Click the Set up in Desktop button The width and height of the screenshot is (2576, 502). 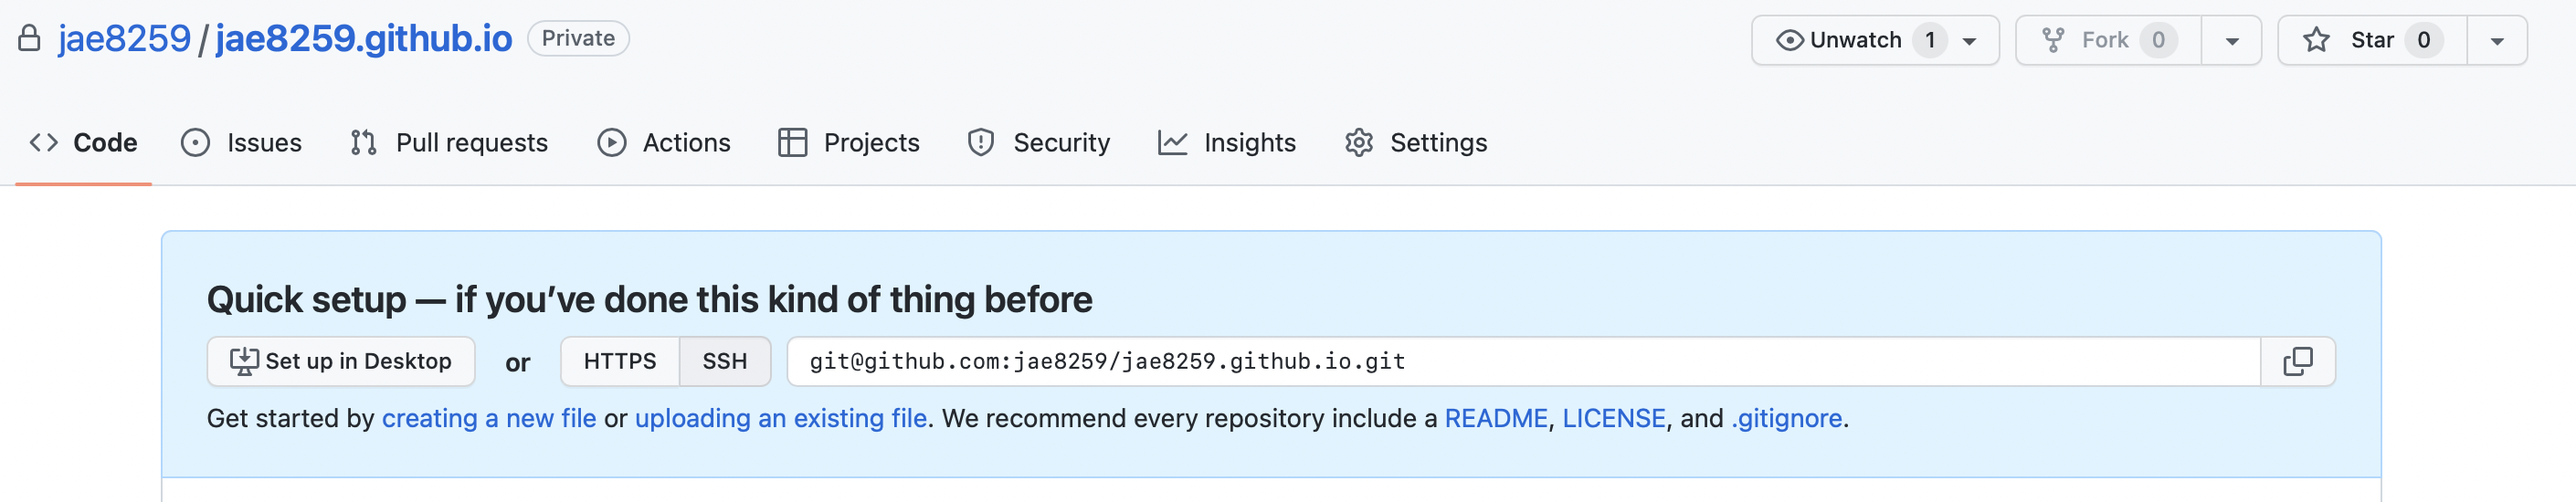coord(341,361)
